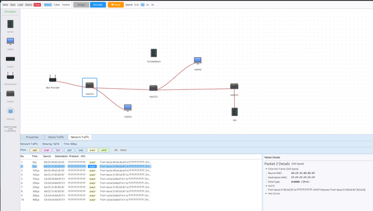Click the New button
Screen dimensions: 373x211
pyautogui.click(x=5, y=5)
